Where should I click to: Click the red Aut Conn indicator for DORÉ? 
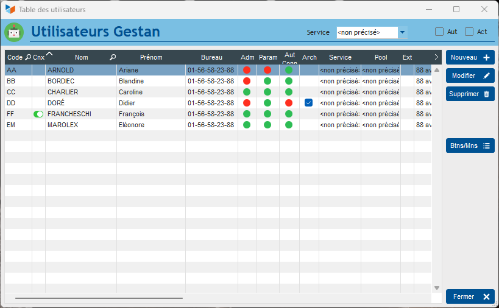[289, 103]
